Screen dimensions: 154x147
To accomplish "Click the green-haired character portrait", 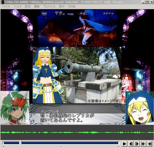I will (15, 108).
